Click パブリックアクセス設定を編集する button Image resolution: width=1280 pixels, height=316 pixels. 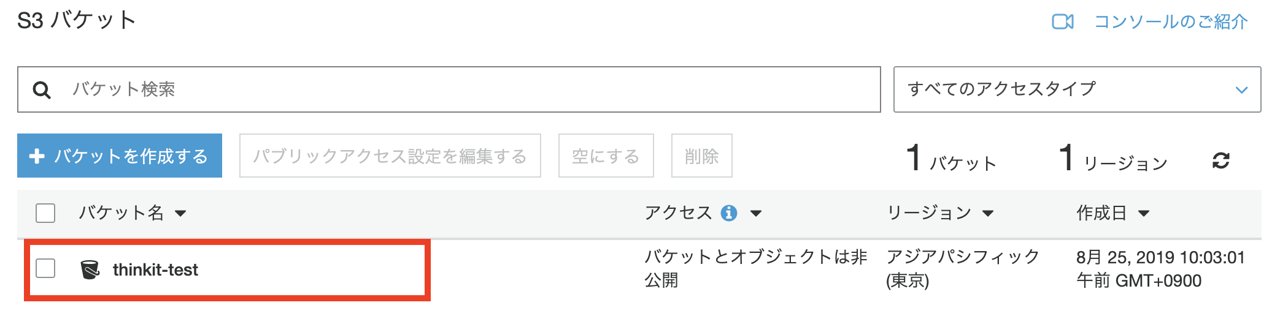pyautogui.click(x=390, y=156)
